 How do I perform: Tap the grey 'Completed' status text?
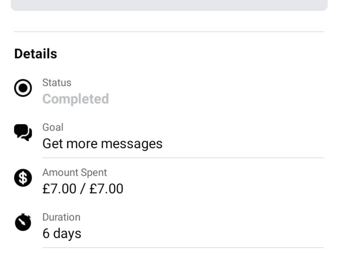[x=76, y=99]
